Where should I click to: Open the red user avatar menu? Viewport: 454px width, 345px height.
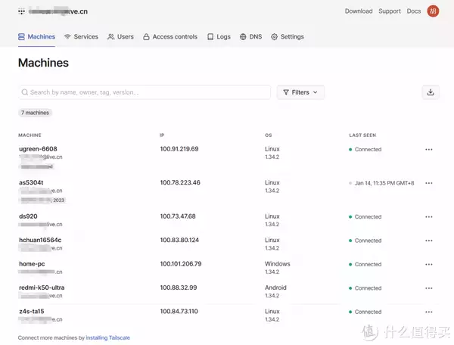(x=433, y=11)
